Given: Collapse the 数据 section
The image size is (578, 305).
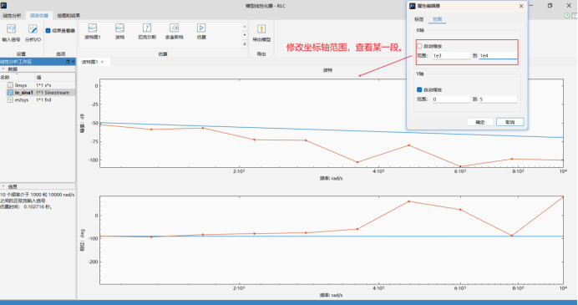Looking at the screenshot, I should tap(3, 69).
